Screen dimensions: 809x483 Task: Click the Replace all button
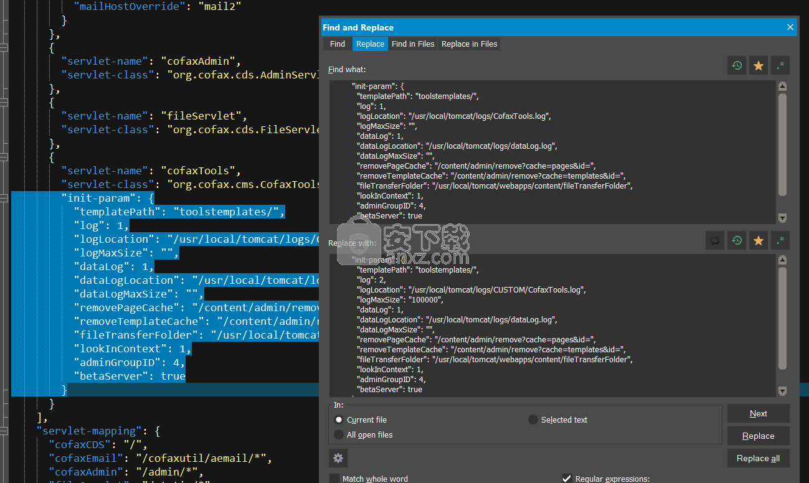pyautogui.click(x=759, y=458)
